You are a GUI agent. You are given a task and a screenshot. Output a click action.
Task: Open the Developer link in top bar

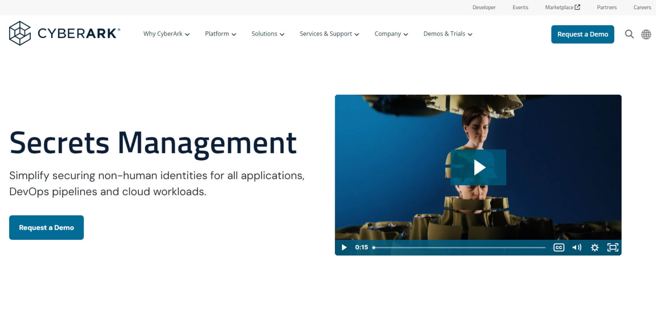(x=484, y=7)
